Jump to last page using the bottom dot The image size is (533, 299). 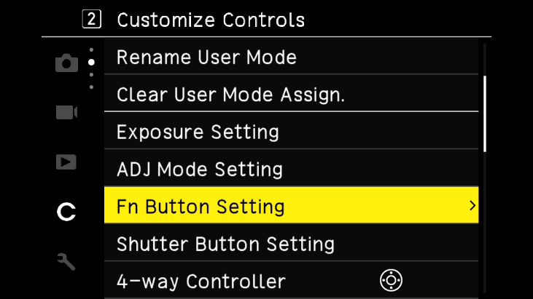pos(91,87)
